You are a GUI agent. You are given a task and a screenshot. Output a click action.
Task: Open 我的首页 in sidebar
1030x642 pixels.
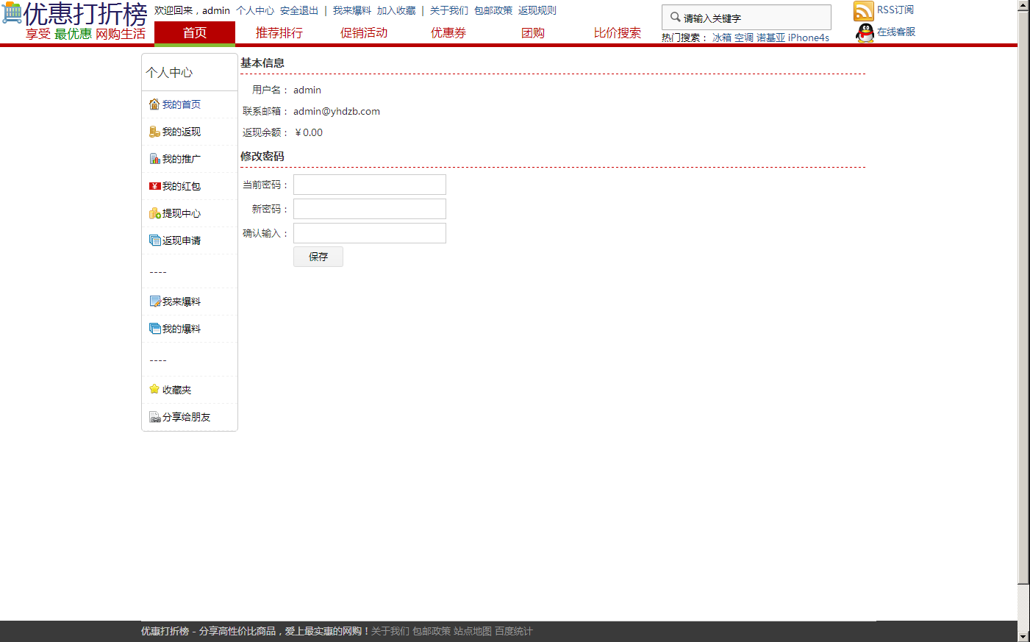[x=182, y=104]
